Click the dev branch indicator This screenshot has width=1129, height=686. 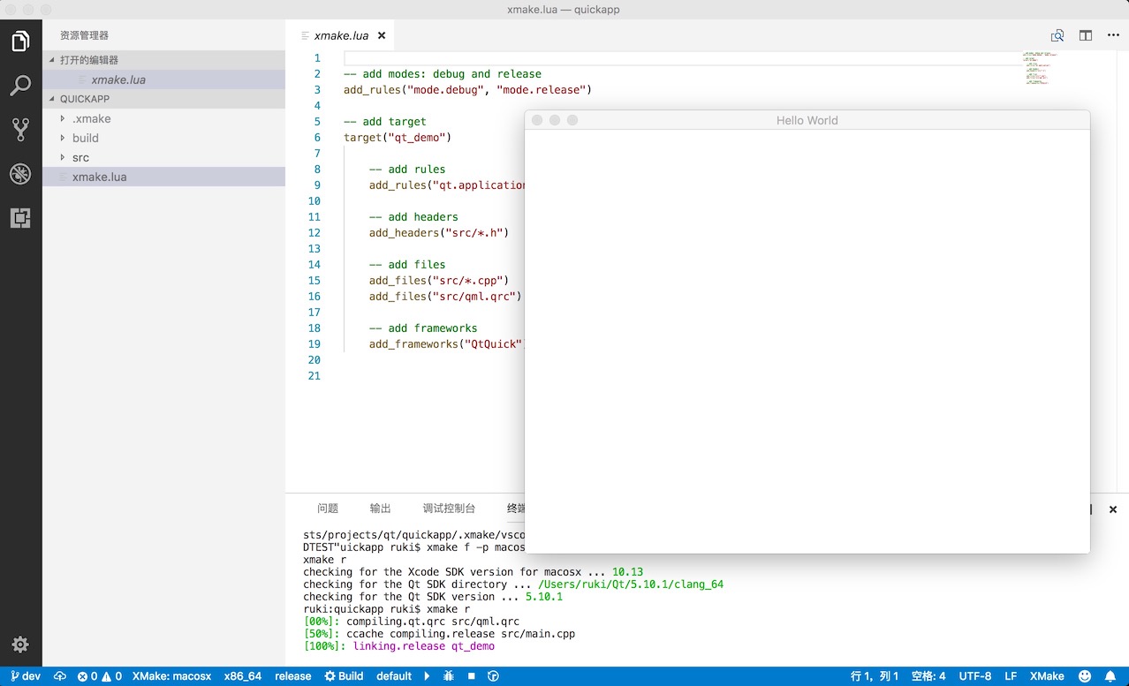pos(25,676)
